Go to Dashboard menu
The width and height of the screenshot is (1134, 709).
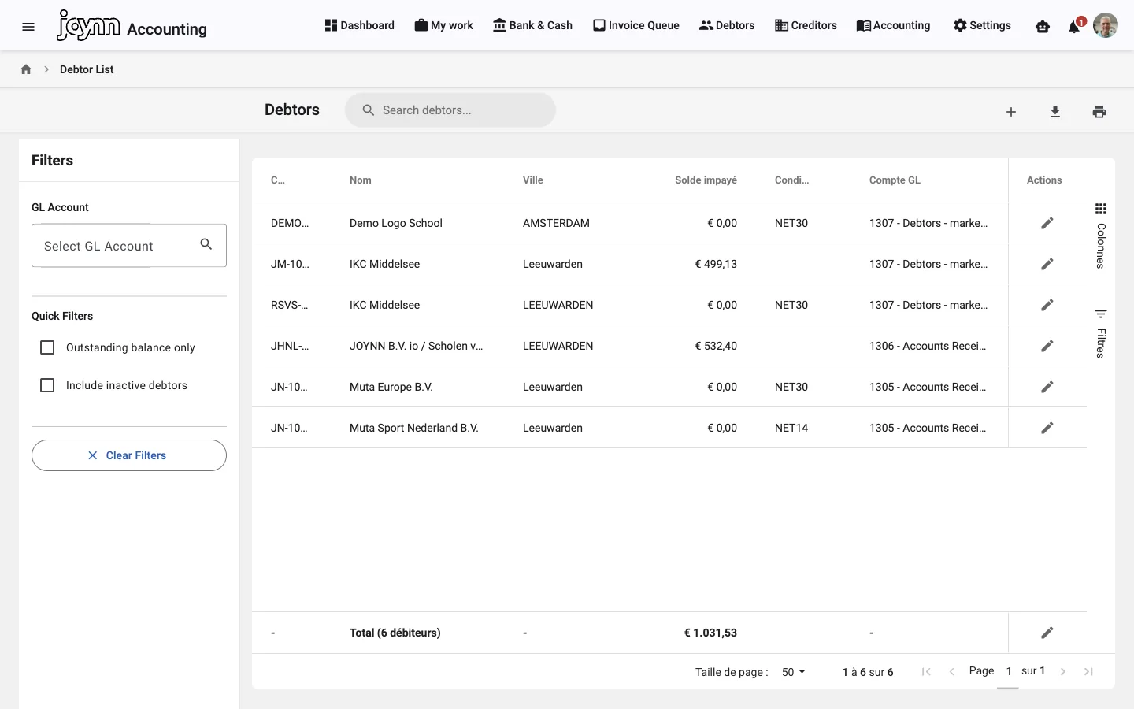tap(359, 25)
